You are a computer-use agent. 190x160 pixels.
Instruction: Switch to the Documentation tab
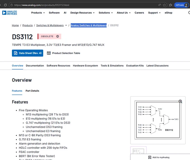point(35,66)
